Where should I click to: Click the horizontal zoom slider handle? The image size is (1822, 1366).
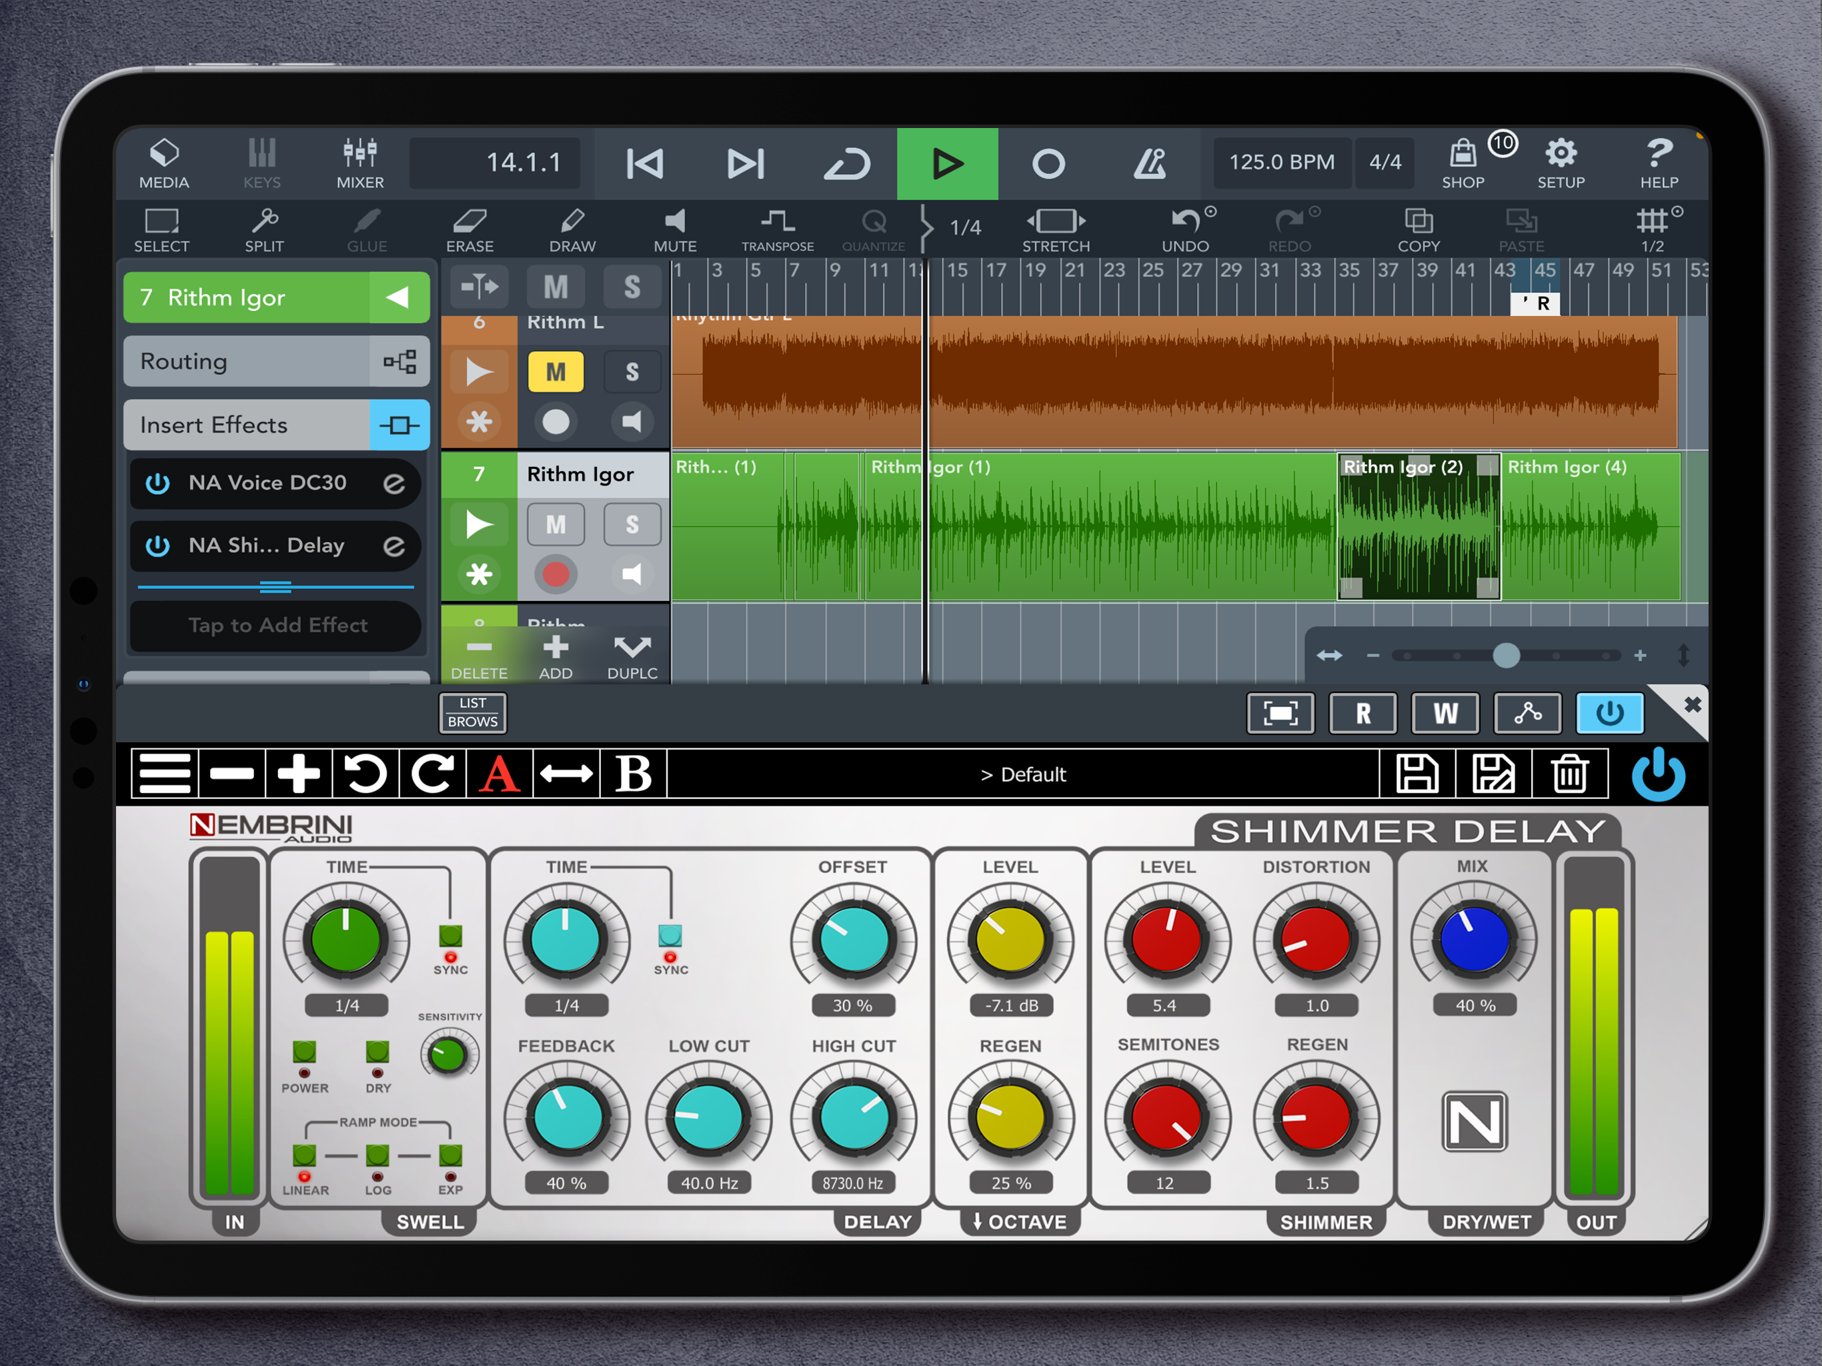(x=1506, y=656)
